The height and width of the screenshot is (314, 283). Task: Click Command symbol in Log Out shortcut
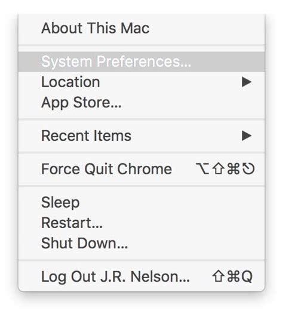point(233,276)
